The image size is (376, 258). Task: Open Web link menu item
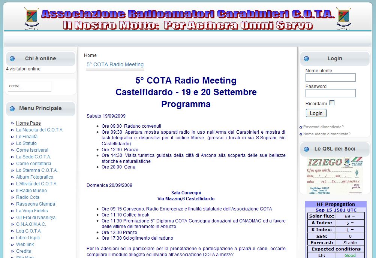[25, 245]
